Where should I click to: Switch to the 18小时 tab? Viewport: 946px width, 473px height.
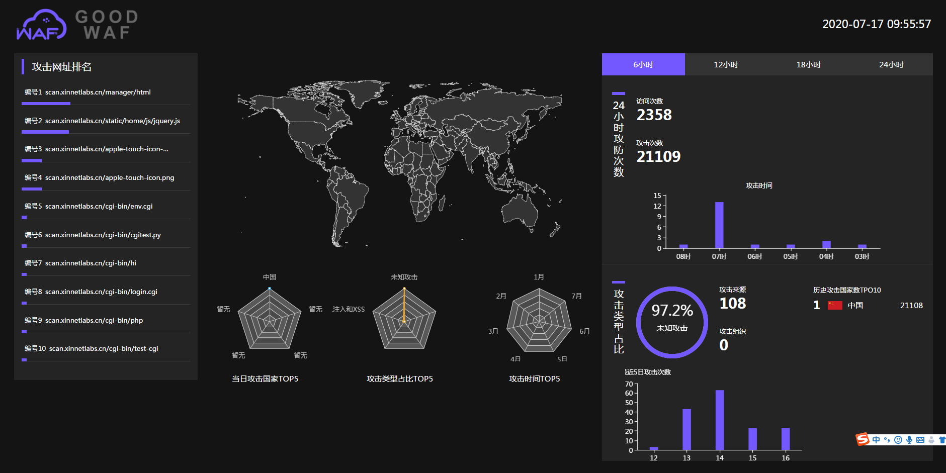point(808,64)
